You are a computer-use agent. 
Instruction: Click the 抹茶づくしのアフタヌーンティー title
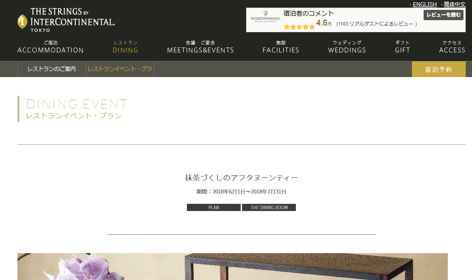point(242,178)
